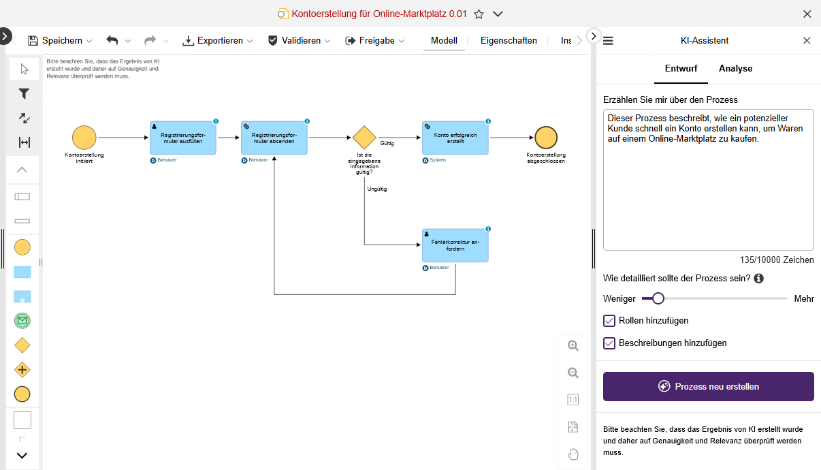Image resolution: width=821 pixels, height=470 pixels.
Task: Activate the hand pan tool
Action: pos(573,454)
